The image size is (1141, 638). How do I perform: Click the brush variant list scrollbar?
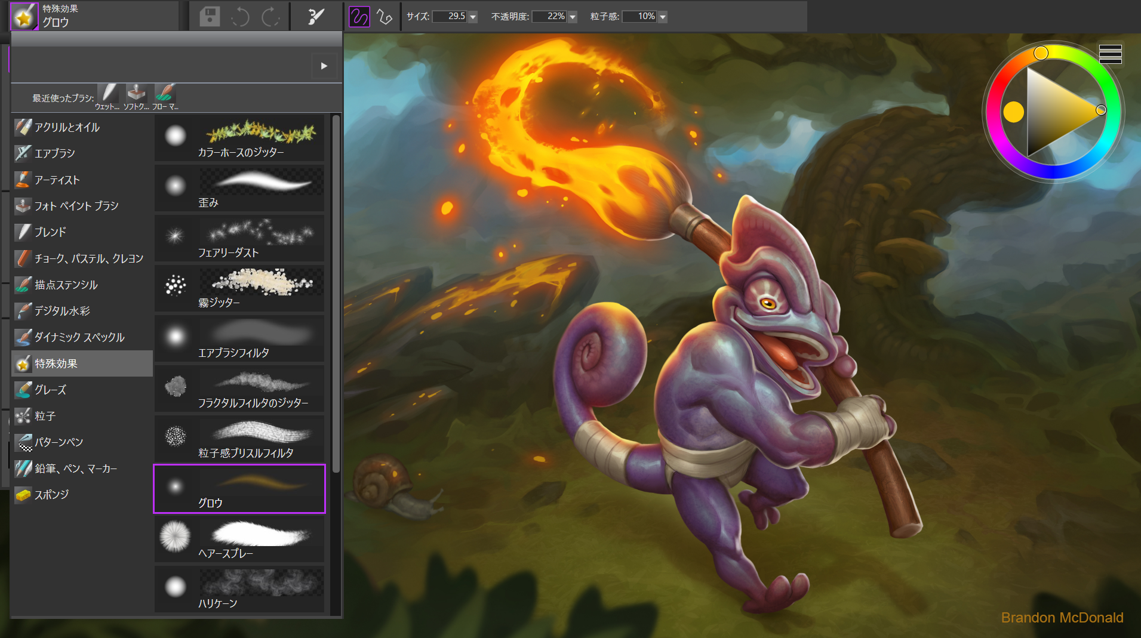pyautogui.click(x=336, y=294)
